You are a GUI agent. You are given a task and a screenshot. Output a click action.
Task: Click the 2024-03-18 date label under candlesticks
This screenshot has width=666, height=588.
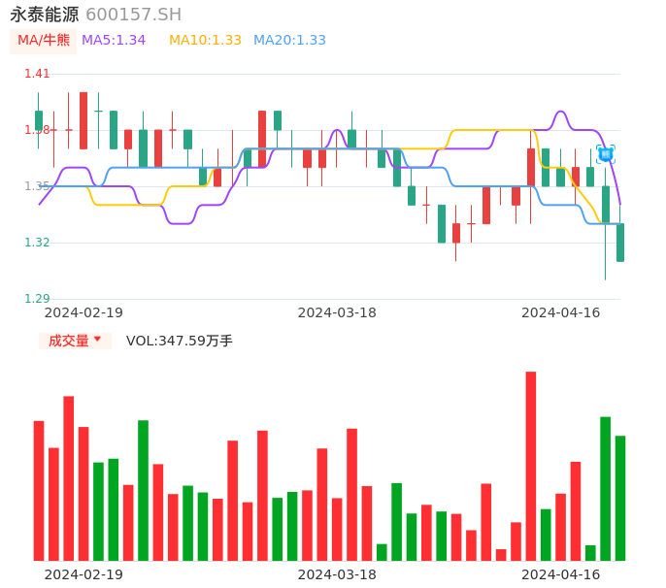click(x=337, y=312)
